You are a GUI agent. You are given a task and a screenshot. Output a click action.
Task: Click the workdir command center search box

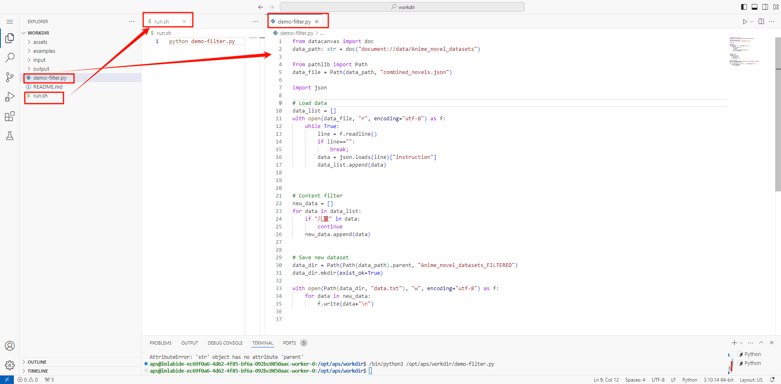402,7
